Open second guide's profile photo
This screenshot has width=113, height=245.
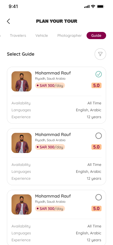[22, 143]
